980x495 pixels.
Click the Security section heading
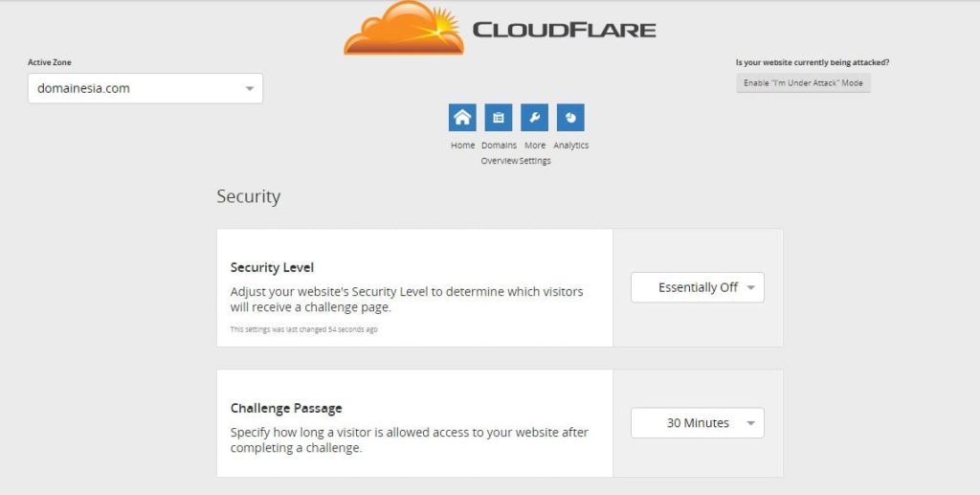click(x=249, y=196)
